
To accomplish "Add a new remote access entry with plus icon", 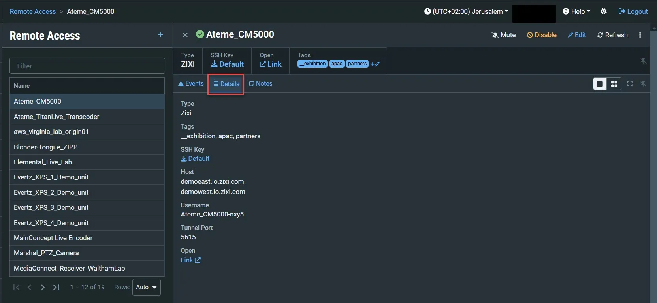I will click(x=160, y=35).
